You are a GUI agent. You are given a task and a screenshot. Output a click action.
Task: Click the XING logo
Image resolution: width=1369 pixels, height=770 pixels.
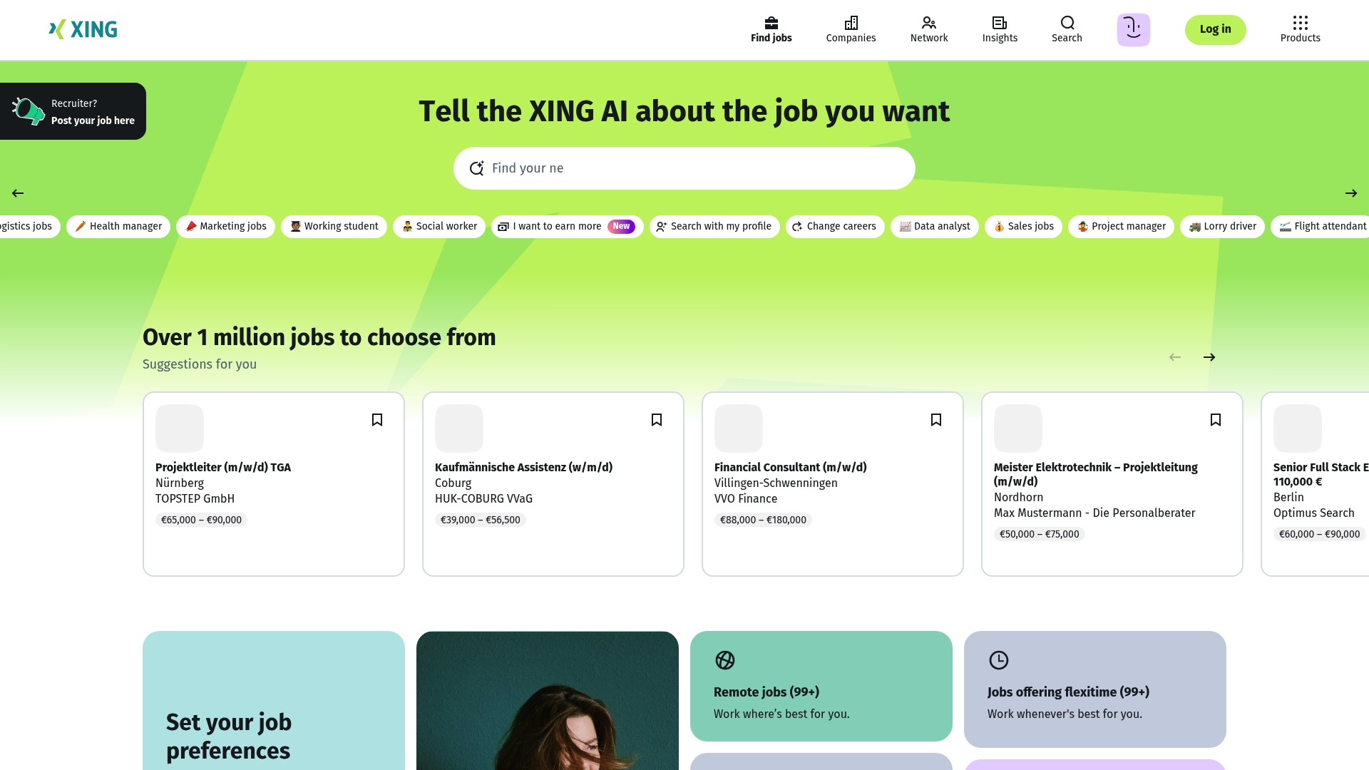coord(83,29)
